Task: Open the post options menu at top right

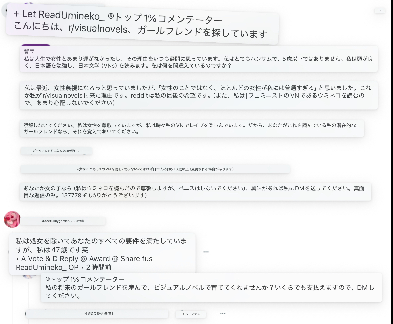Action: 380,11
